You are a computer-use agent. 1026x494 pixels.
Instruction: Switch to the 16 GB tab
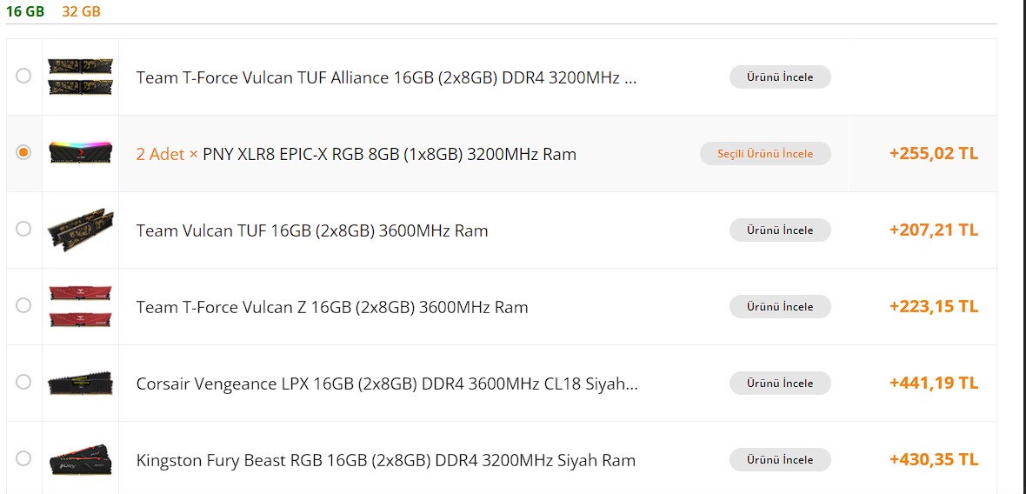point(25,12)
